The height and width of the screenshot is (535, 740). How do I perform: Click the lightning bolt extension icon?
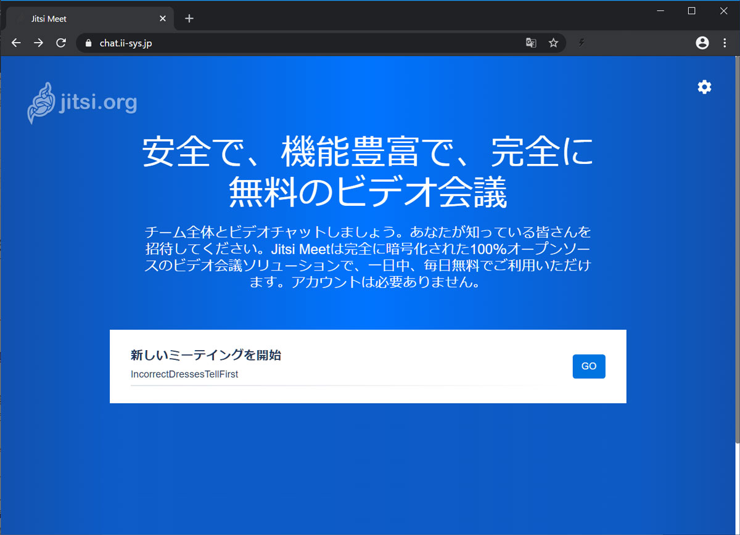[x=581, y=43]
